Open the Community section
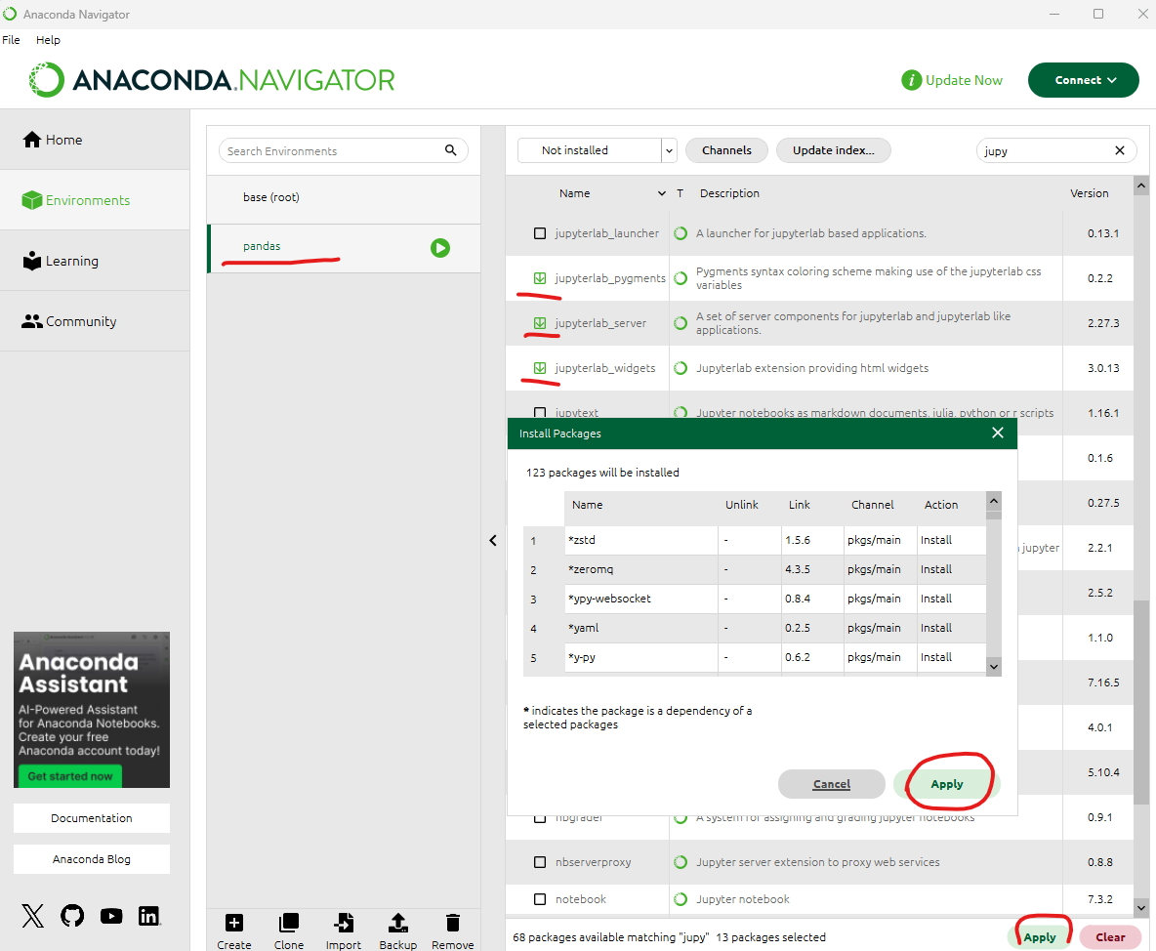 (x=95, y=320)
